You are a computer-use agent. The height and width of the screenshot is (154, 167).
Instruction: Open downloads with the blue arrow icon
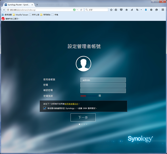click(x=146, y=10)
